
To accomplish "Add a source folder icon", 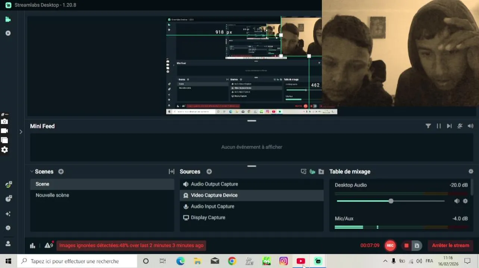I will pyautogui.click(x=322, y=172).
